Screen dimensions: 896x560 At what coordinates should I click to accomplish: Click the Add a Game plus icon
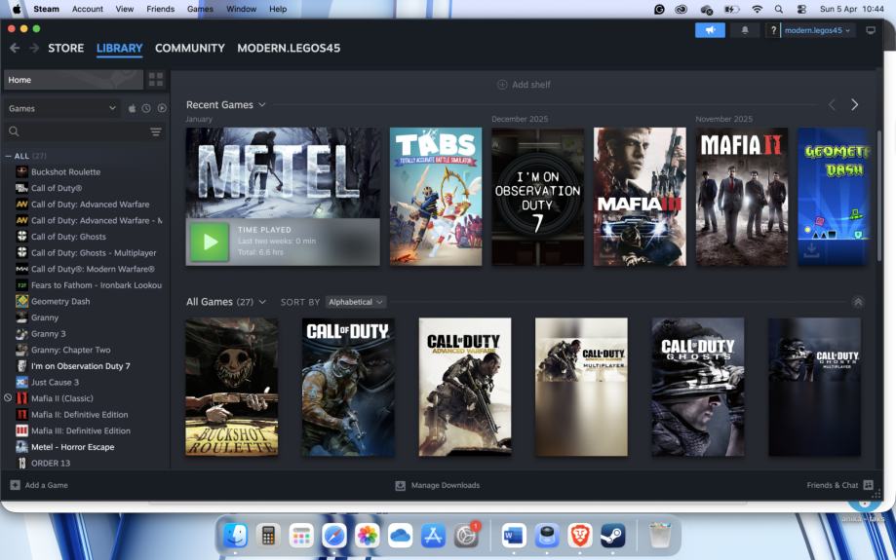point(15,485)
